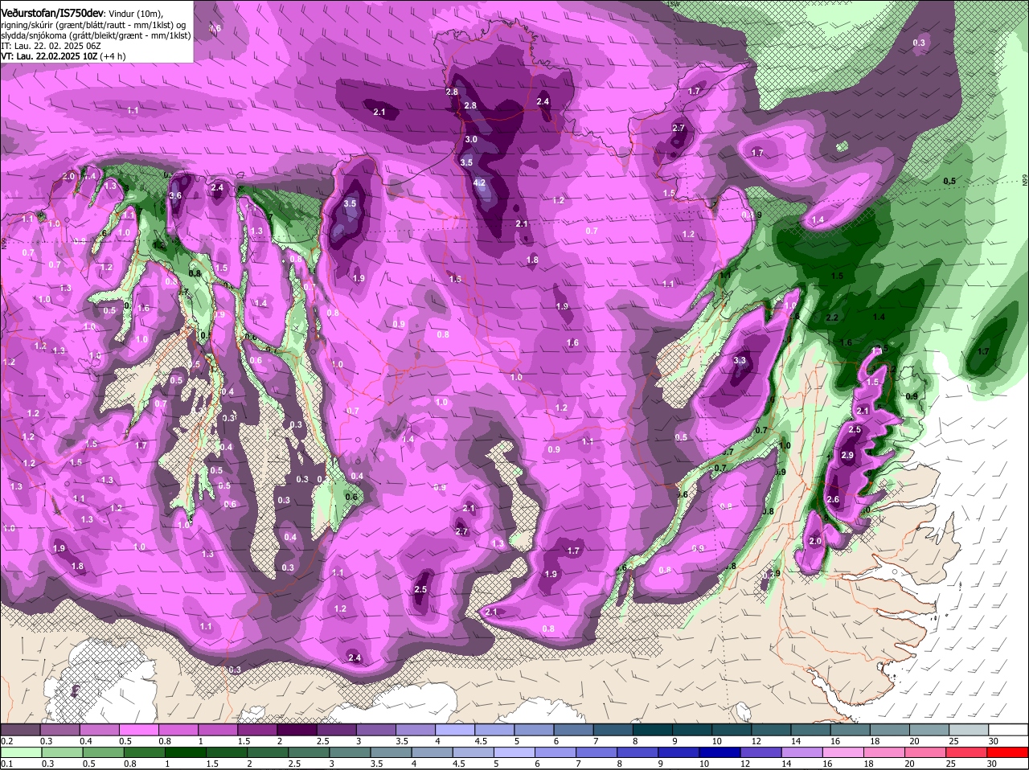Select the dark green swatch labeled 1 in lower legend
The width and height of the screenshot is (1029, 770).
click(x=184, y=752)
